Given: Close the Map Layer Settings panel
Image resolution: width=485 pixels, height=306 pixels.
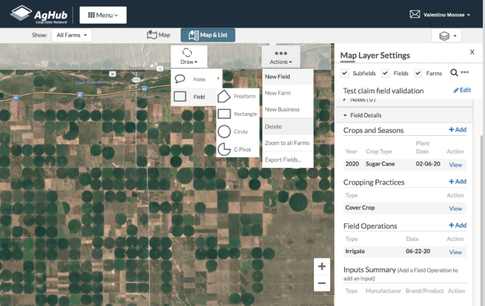Looking at the screenshot, I should (x=472, y=52).
